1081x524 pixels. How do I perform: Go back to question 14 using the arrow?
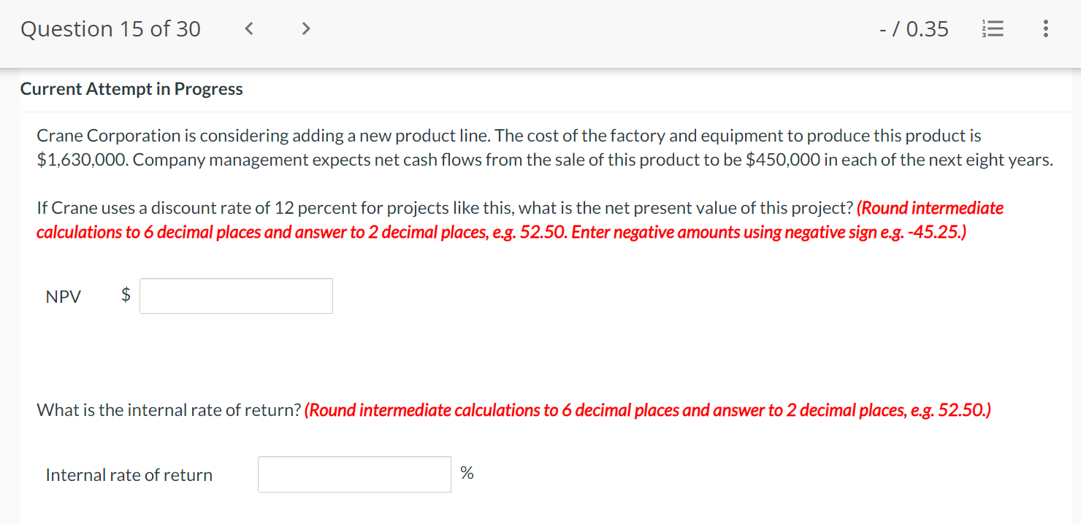[248, 28]
